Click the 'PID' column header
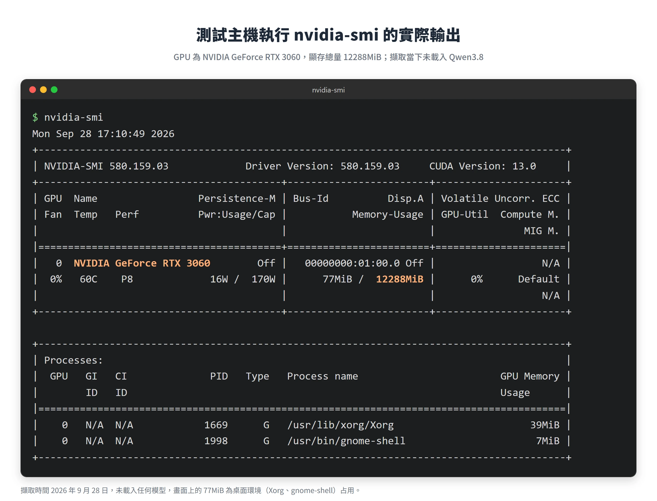 (219, 376)
